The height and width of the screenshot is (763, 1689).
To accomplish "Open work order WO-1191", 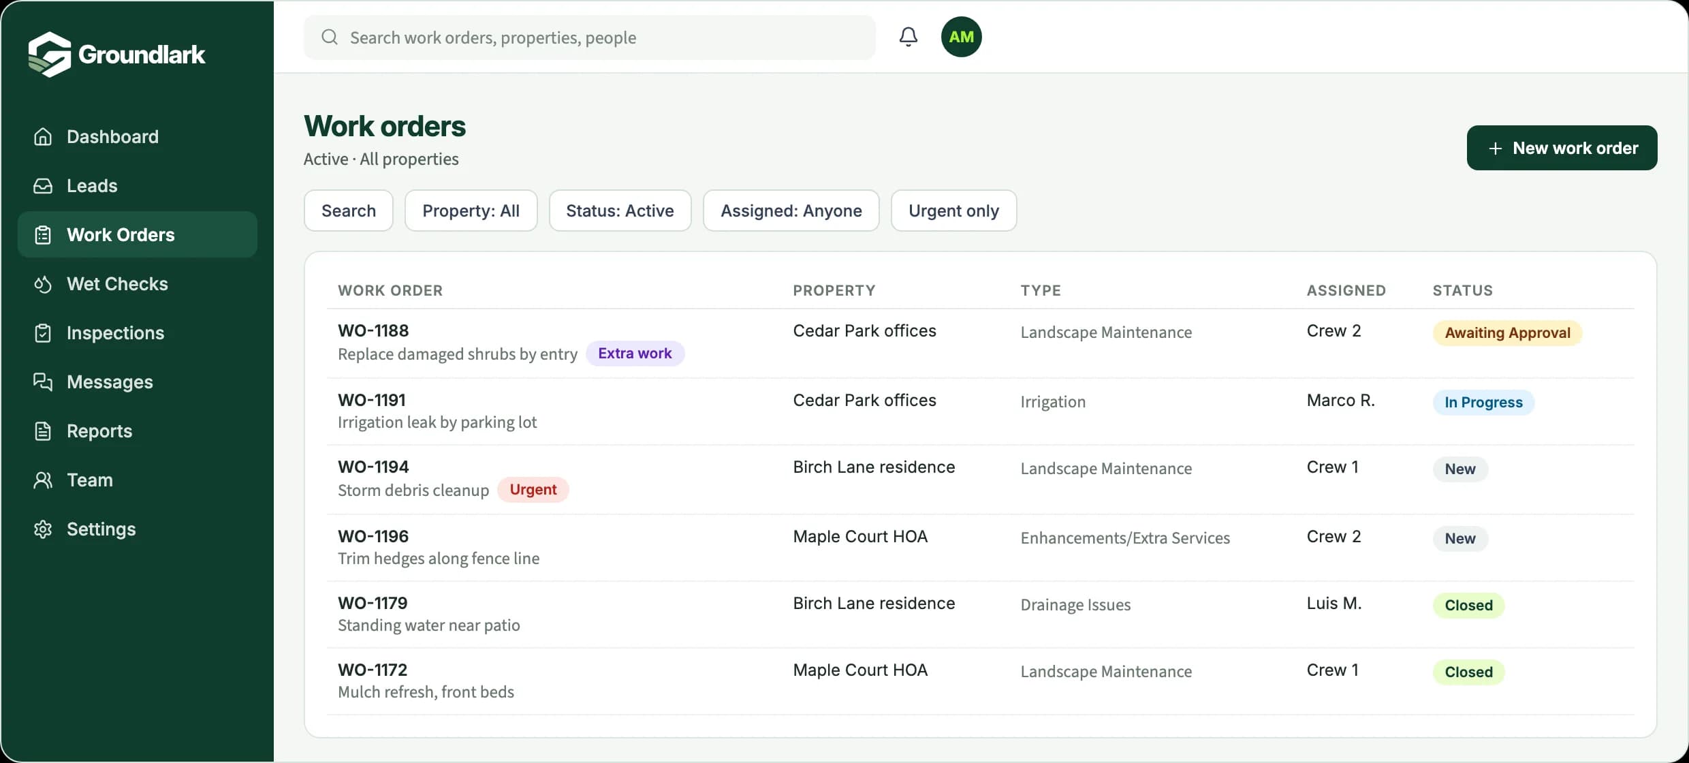I will [x=981, y=411].
